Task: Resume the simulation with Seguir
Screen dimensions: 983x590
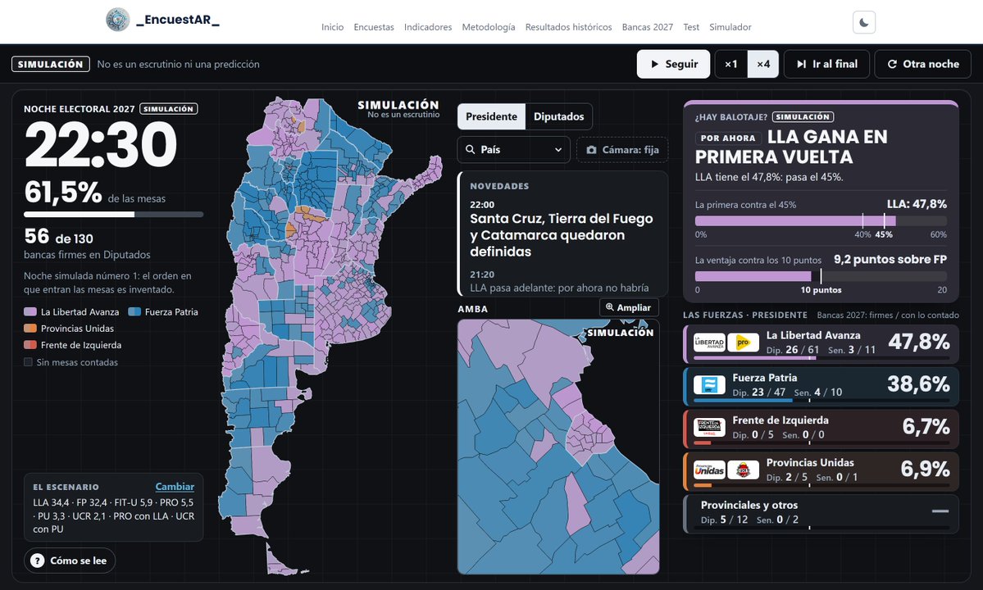Action: pos(673,64)
